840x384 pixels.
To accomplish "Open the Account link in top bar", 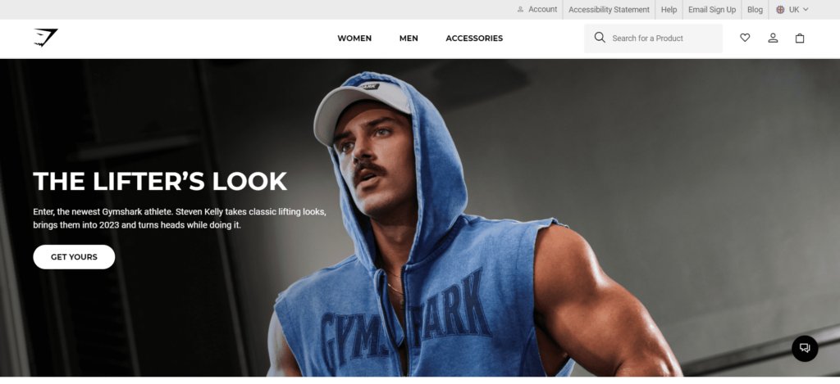I will pyautogui.click(x=536, y=10).
